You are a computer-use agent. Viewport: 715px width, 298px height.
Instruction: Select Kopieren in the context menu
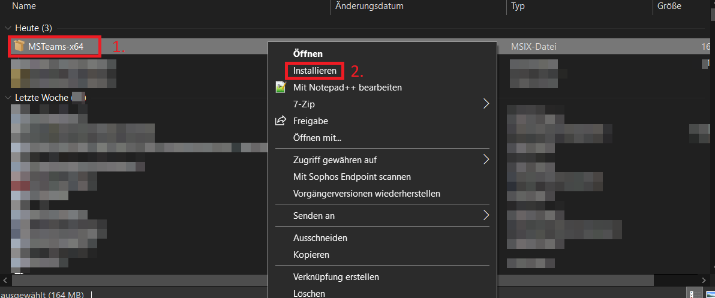click(x=311, y=255)
